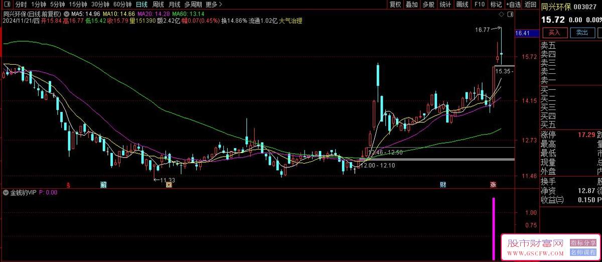Click the 16.77 high price annotation

482,30
